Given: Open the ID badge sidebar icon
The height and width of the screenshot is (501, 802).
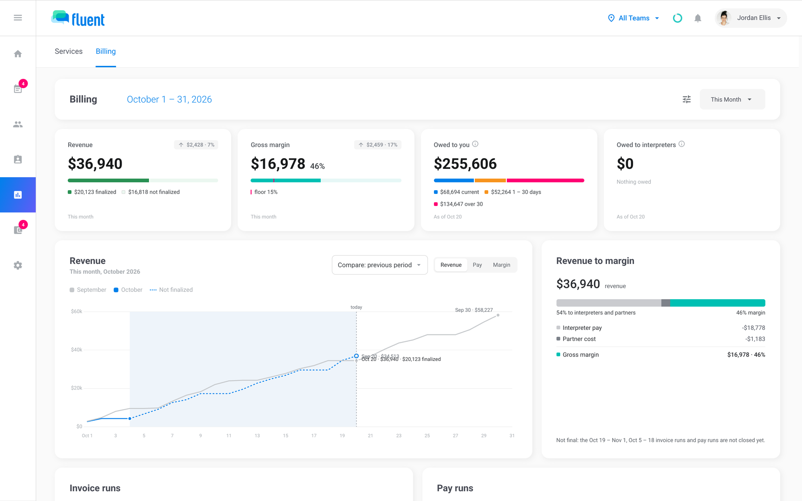Looking at the screenshot, I should [18, 160].
